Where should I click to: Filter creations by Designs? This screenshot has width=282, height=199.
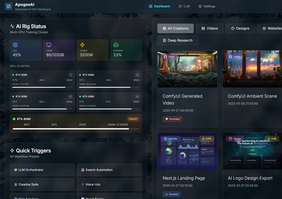coord(240,28)
